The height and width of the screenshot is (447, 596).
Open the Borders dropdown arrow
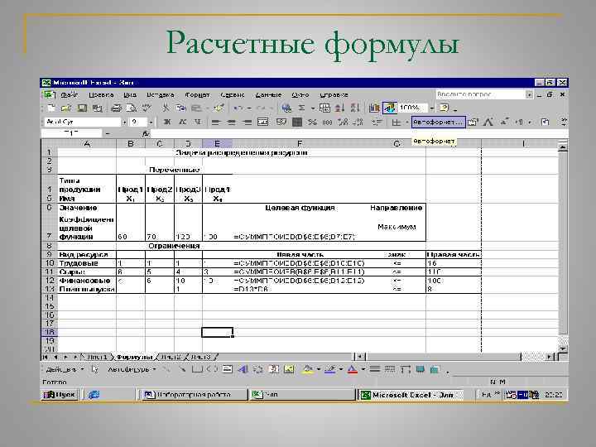[406, 123]
